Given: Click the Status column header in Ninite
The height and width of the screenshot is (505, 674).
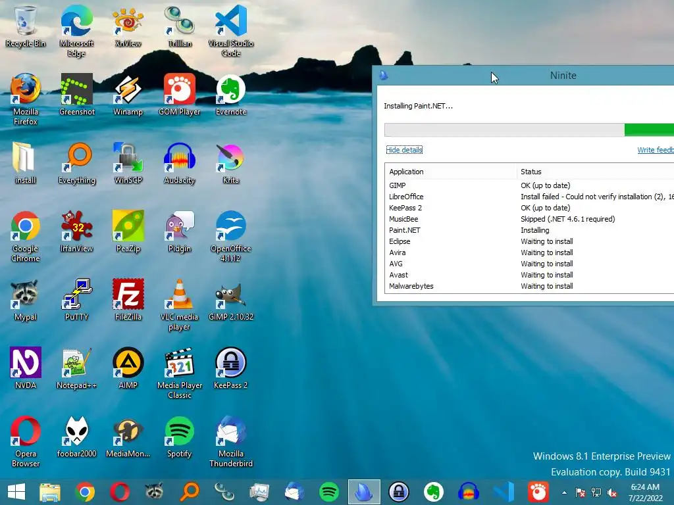Looking at the screenshot, I should pos(596,172).
